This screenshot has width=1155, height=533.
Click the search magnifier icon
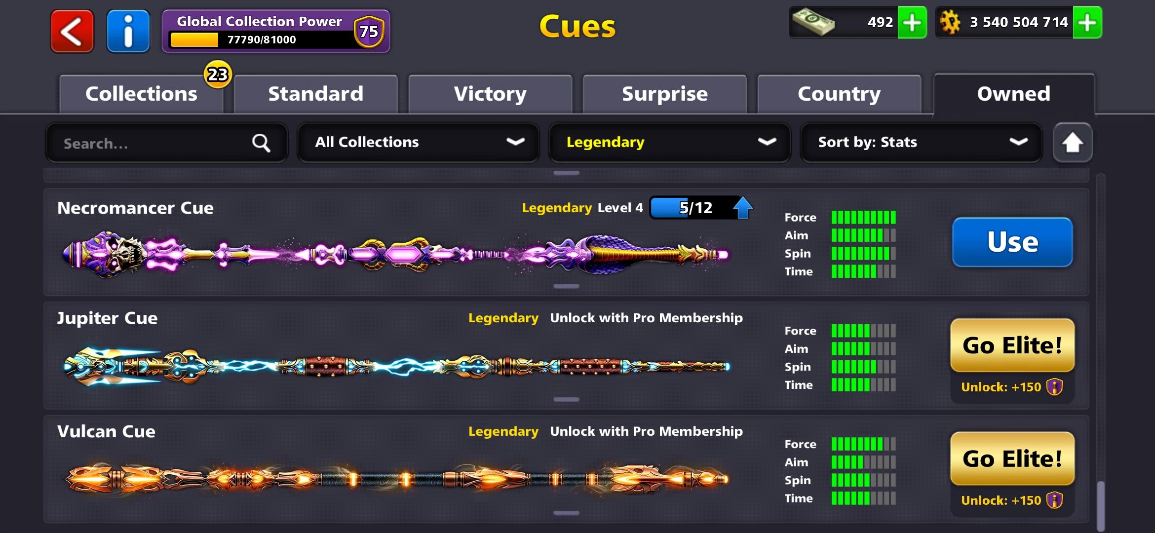[261, 143]
